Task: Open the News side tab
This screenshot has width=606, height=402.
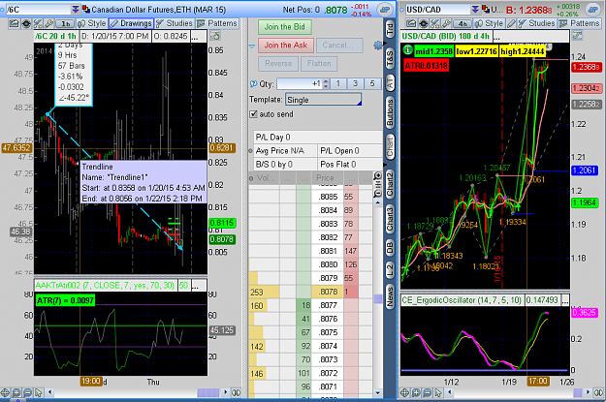Action: [390, 296]
